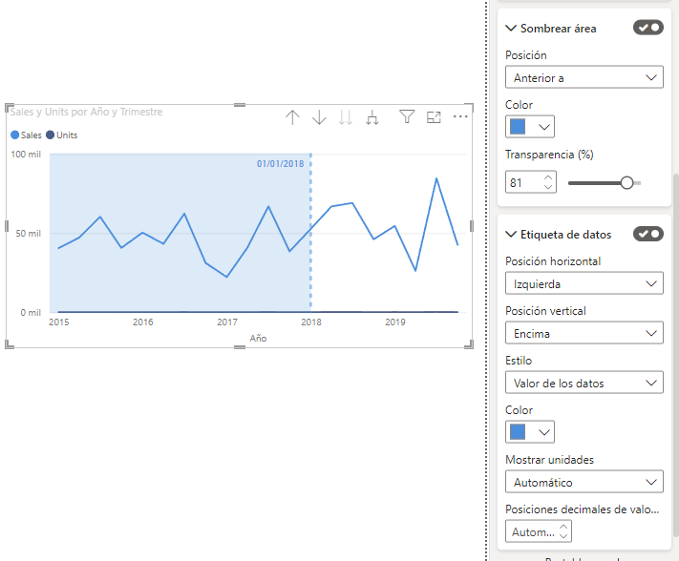Open Mostrar unidades dropdown set to Automático

click(x=584, y=482)
